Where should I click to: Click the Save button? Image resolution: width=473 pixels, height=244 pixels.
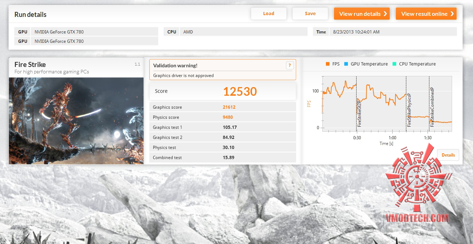(x=310, y=14)
